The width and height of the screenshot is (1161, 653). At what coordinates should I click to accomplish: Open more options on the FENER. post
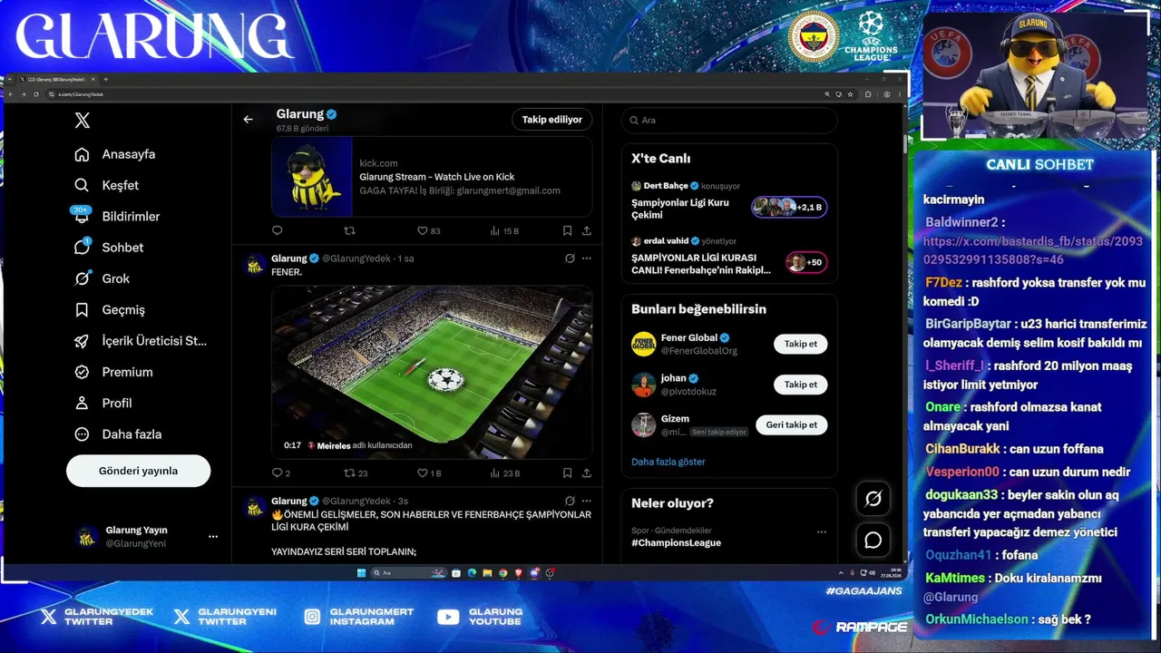[587, 258]
